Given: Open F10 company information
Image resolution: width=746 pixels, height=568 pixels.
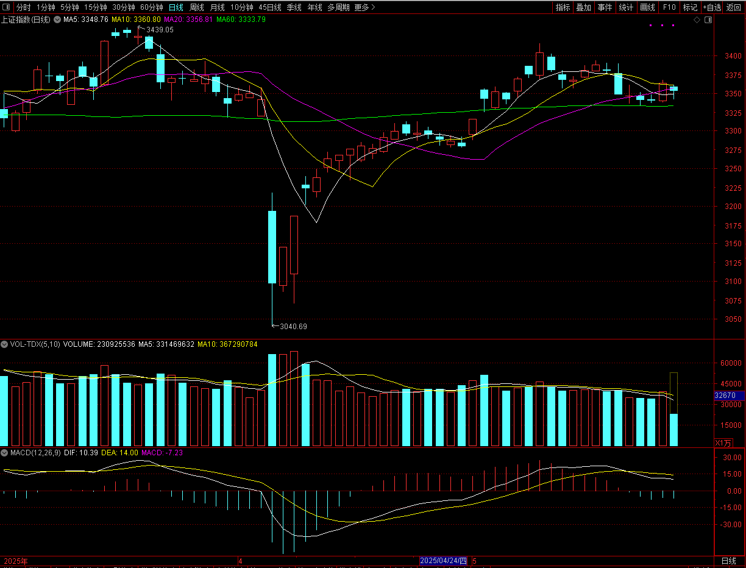Looking at the screenshot, I should point(669,7).
